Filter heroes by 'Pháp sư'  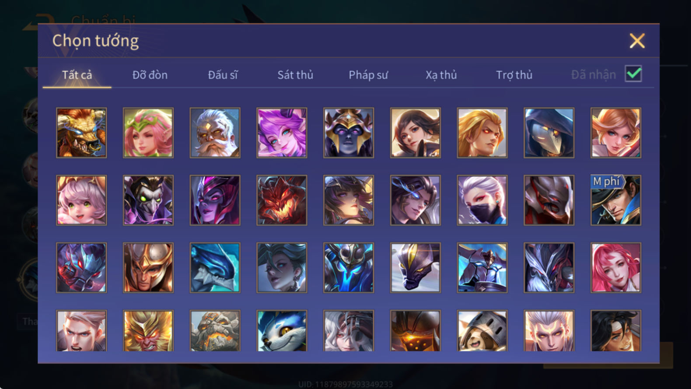(368, 75)
